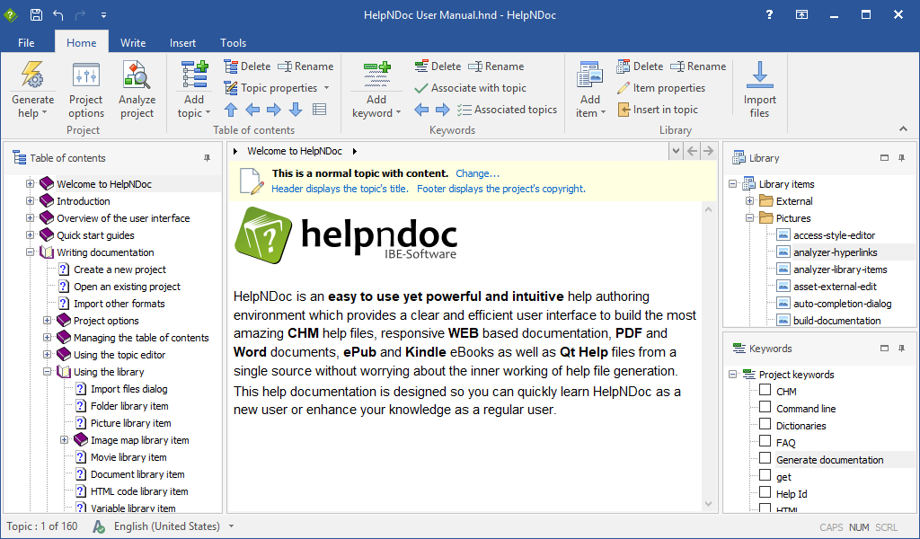Show Associated topics
Image resolution: width=920 pixels, height=539 pixels.
point(507,109)
